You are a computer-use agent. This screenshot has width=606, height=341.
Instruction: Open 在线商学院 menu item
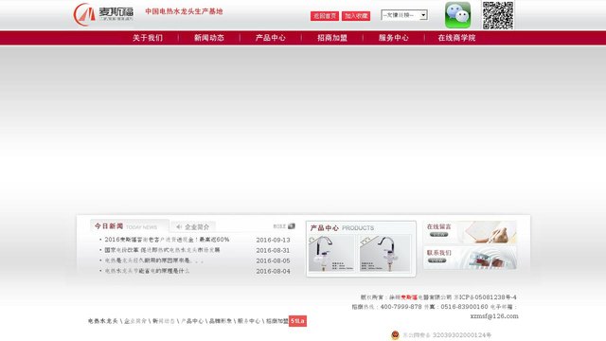(456, 38)
